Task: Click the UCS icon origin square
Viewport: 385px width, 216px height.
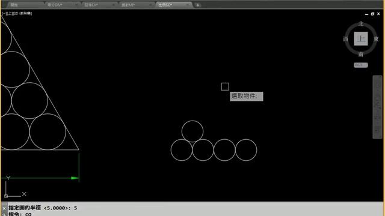Action: (x=6, y=196)
